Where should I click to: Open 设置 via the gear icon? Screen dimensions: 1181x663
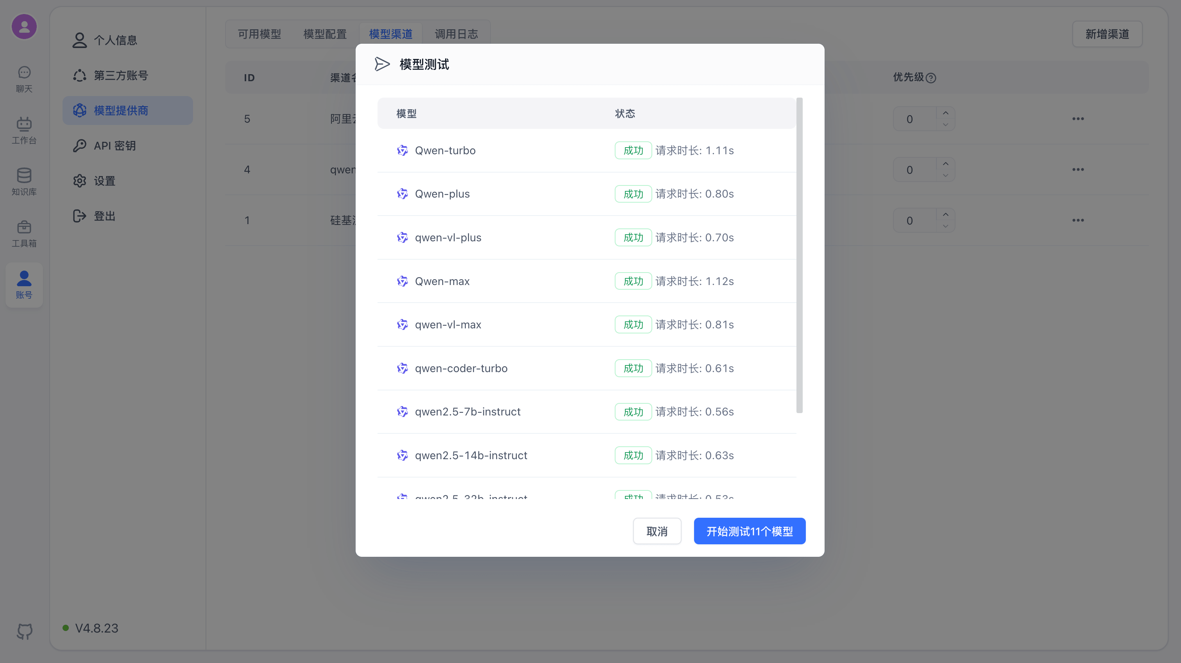point(79,180)
